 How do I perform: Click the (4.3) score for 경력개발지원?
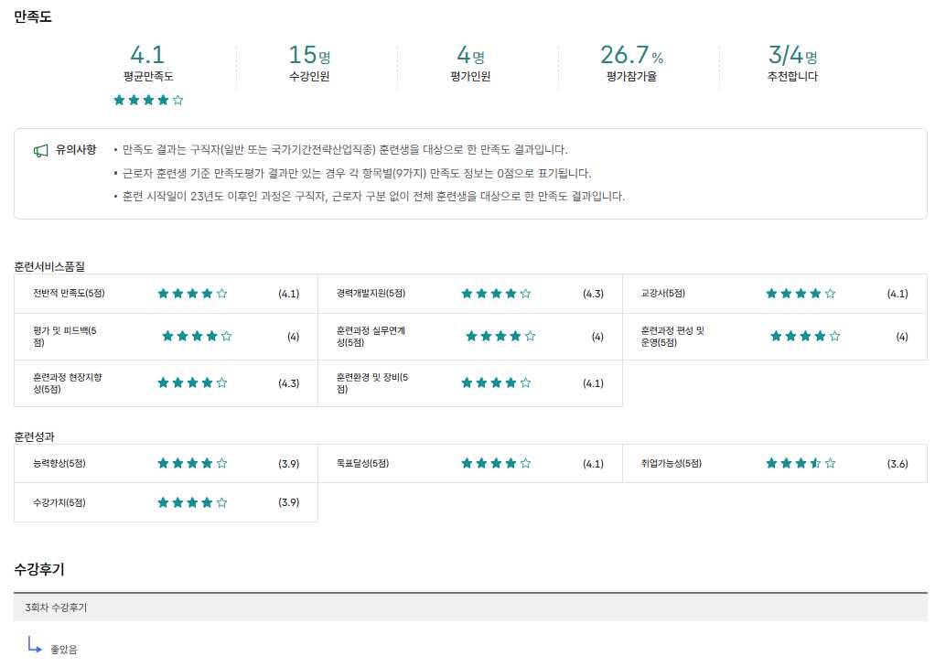(x=594, y=294)
